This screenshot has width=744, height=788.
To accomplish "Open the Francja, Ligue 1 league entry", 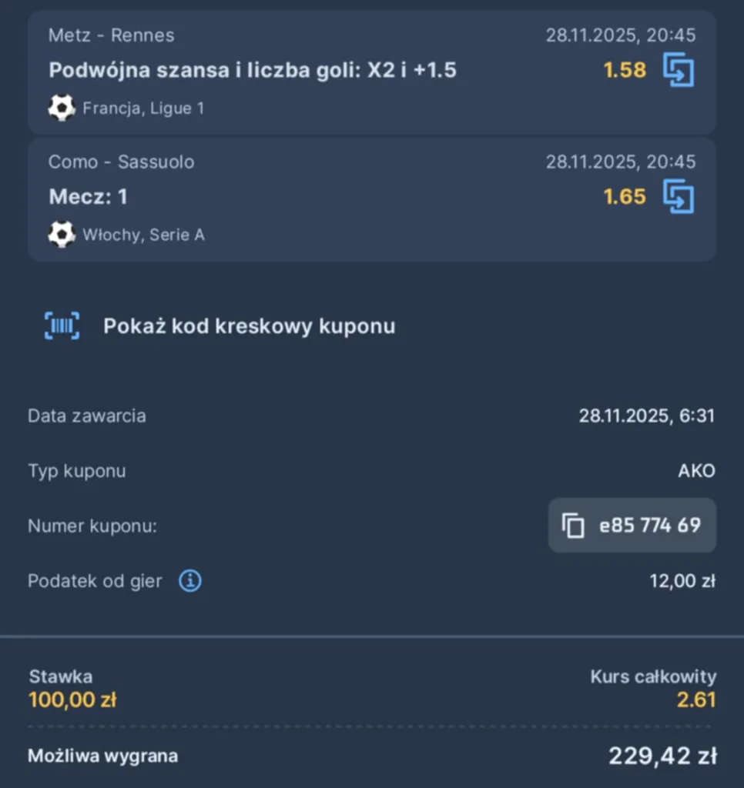I will point(142,108).
